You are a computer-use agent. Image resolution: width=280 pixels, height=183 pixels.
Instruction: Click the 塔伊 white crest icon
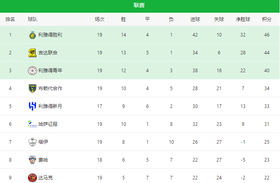[x=32, y=142]
